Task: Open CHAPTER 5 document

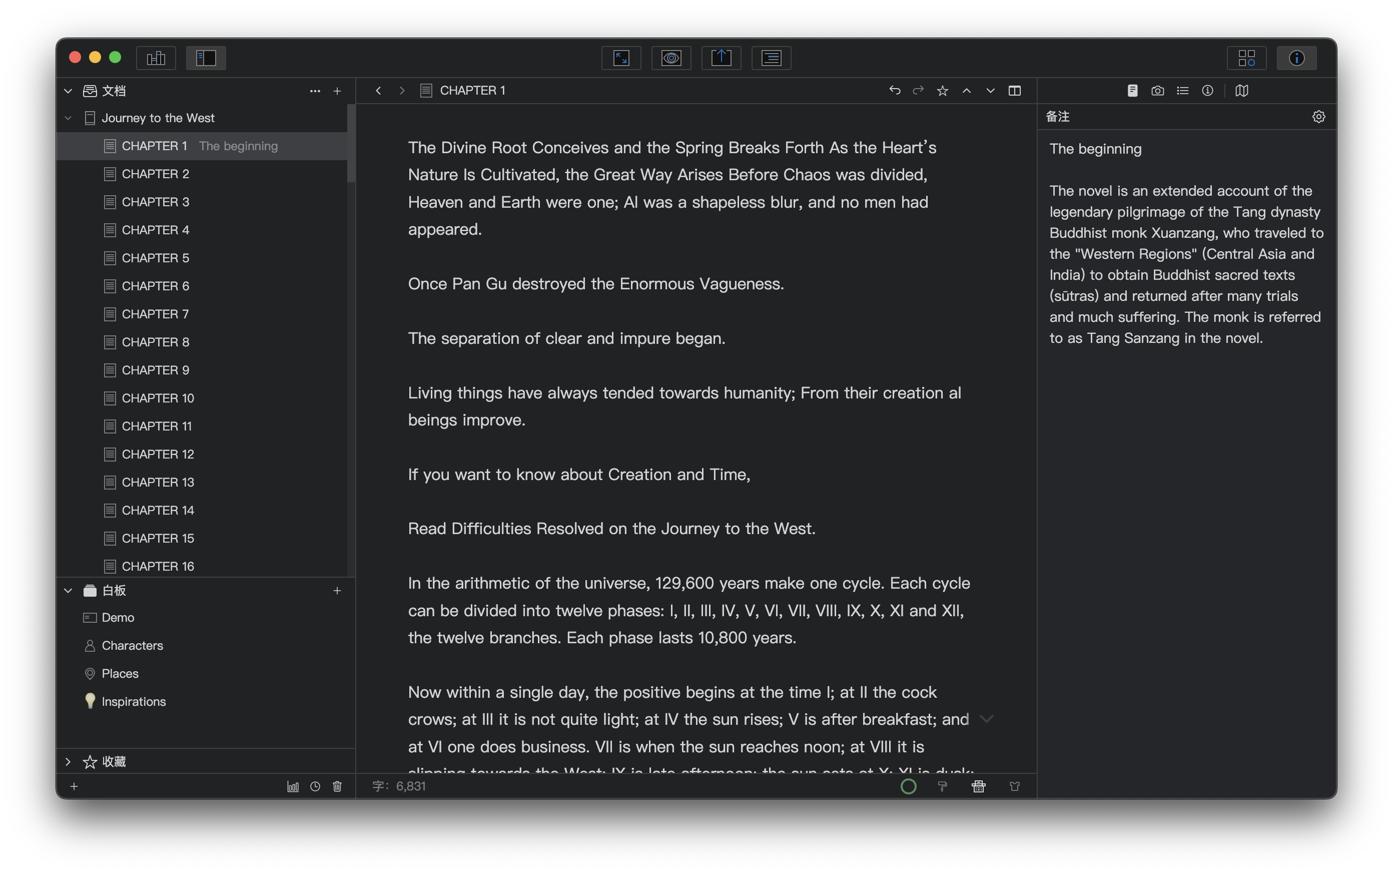Action: [202, 258]
